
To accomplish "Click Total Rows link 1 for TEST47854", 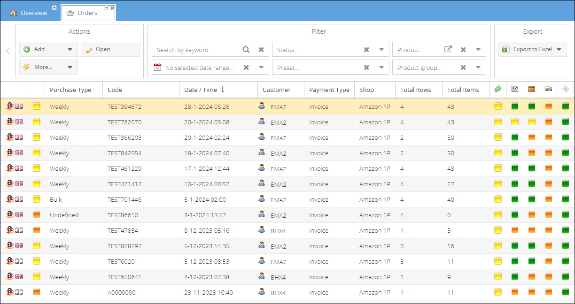I will (x=402, y=230).
